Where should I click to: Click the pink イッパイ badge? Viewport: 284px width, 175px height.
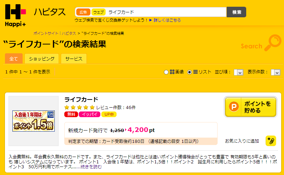tap(90, 114)
